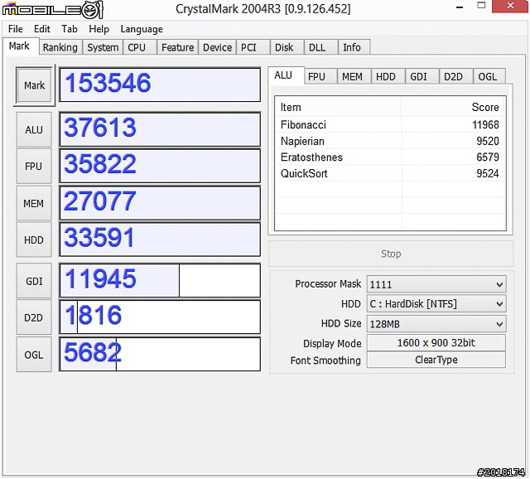Click the HDD score 33591
Image resolution: width=530 pixels, height=479 pixels.
(160, 239)
